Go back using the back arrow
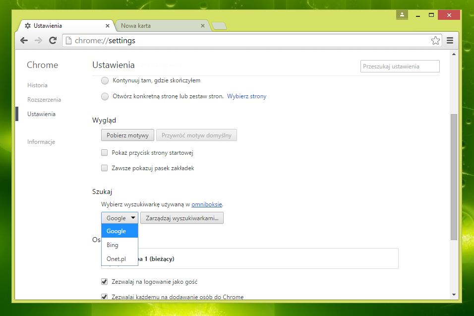The width and height of the screenshot is (474, 316). point(24,41)
